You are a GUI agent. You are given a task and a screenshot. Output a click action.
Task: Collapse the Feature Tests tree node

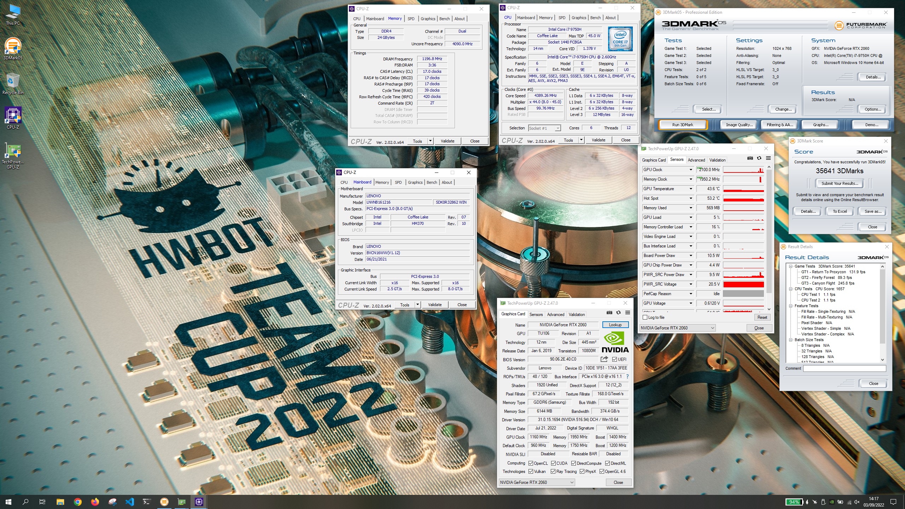791,306
